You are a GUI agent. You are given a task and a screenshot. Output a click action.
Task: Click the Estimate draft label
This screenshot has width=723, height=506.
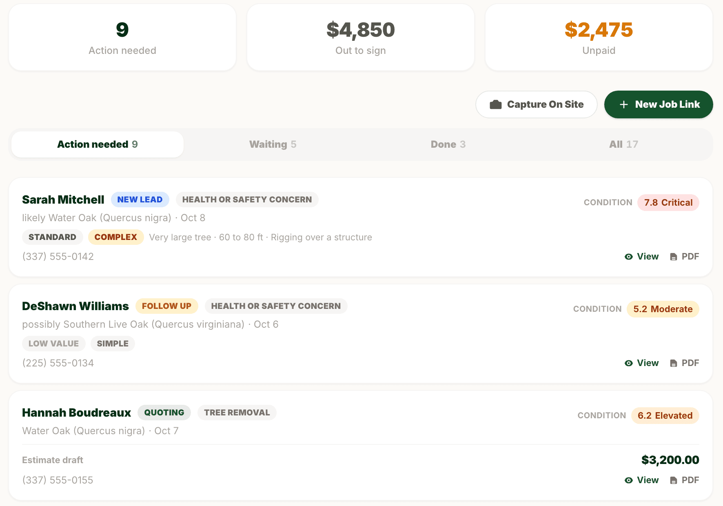point(53,460)
